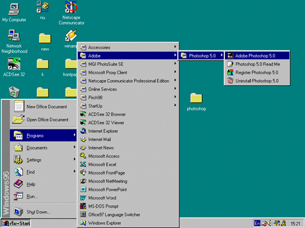
Task: Open the Photoshop 5.0 submenu
Action: [x=202, y=56]
